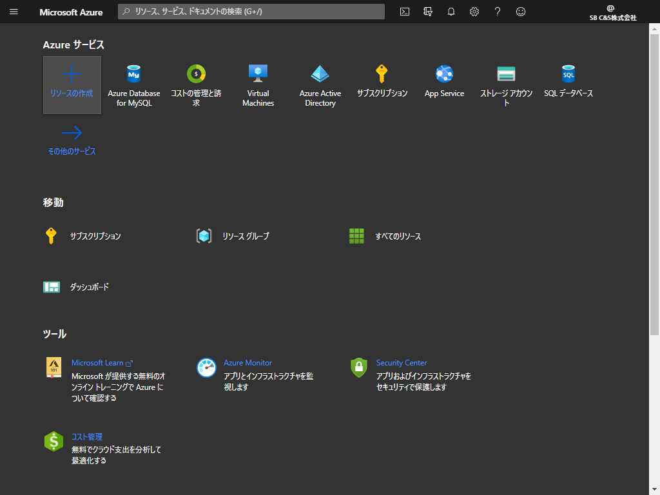
Task: Click the Microsoft Learn 101 icon
Action: (x=54, y=367)
